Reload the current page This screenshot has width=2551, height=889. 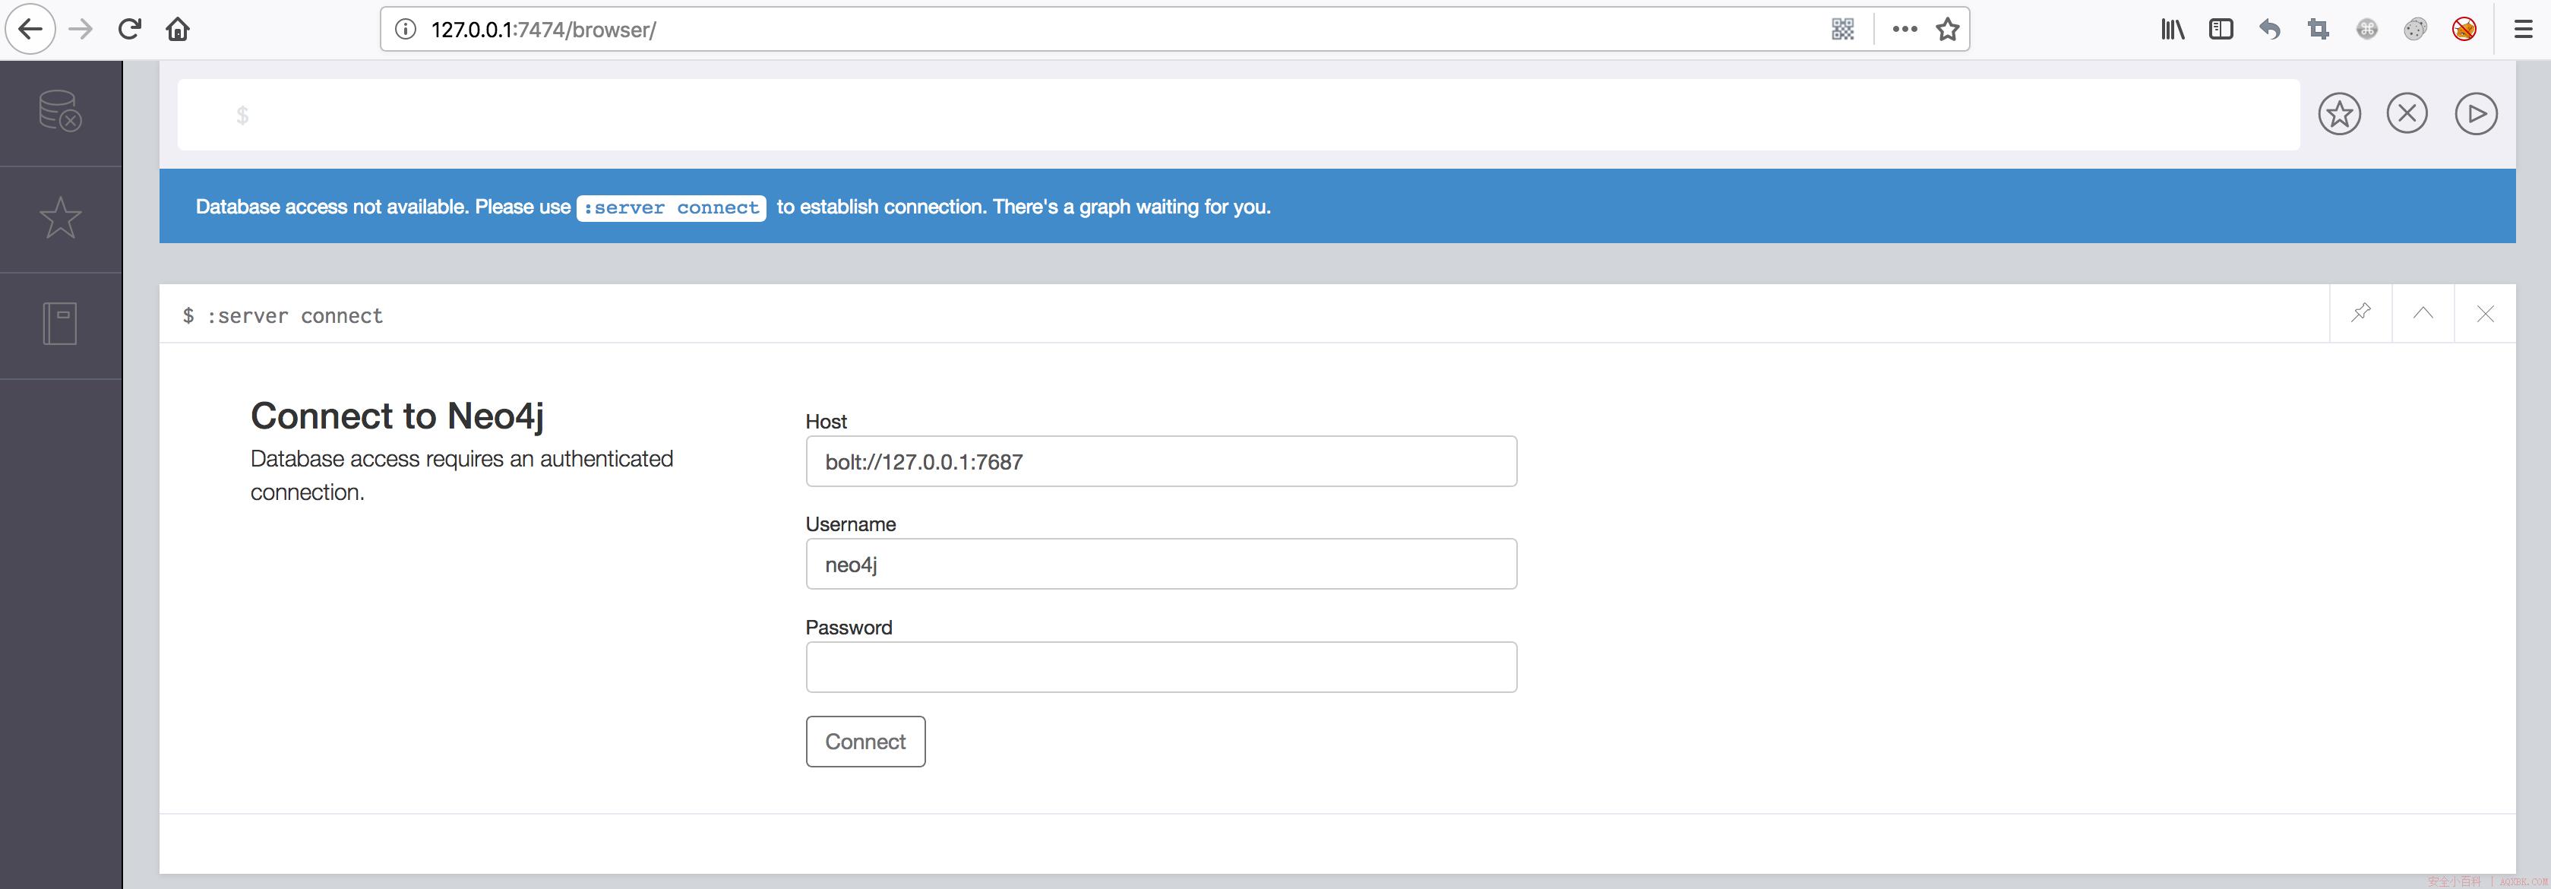point(130,30)
